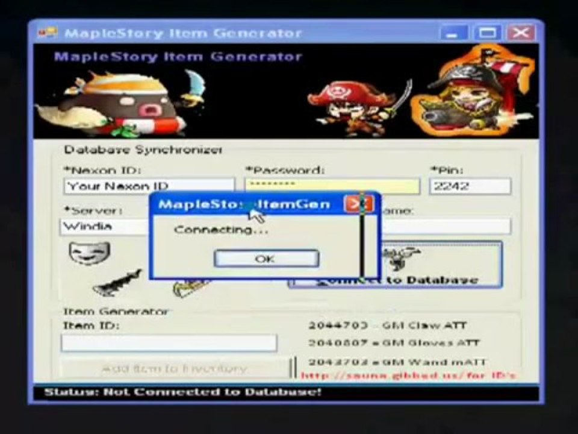Click the Item ID text box
This screenshot has width=578, height=434.
pyautogui.click(x=169, y=343)
